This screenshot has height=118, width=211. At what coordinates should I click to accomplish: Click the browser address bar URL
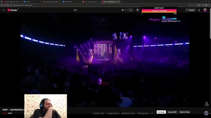coord(22,5)
